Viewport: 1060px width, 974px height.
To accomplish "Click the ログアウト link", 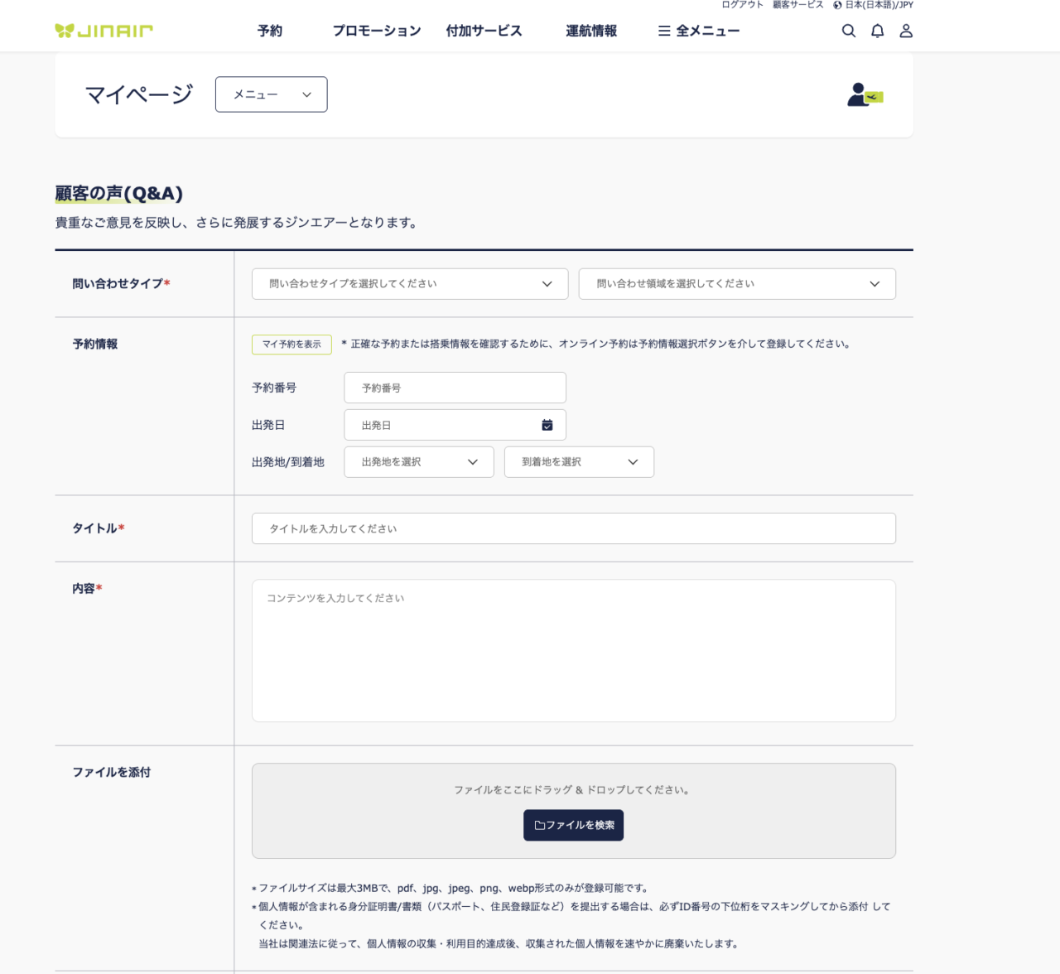I will pos(742,5).
